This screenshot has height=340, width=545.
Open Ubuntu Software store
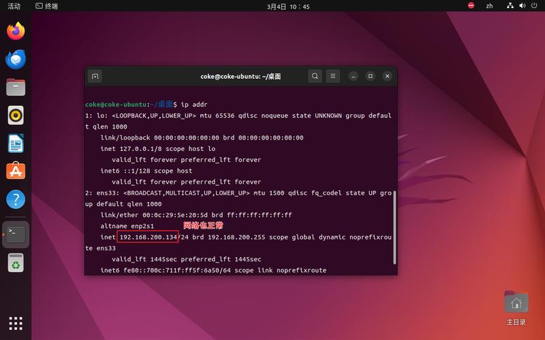coord(16,171)
